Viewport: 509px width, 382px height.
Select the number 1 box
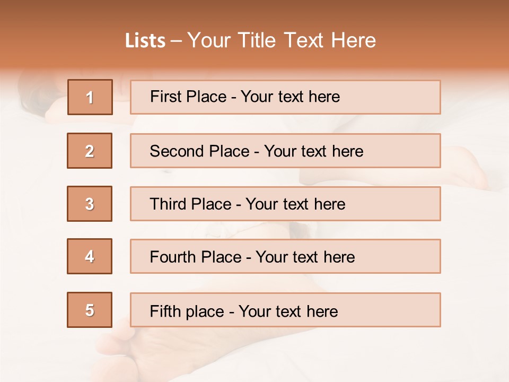point(90,97)
